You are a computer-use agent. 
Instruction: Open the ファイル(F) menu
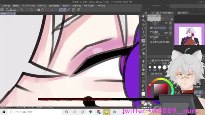[6, 6]
